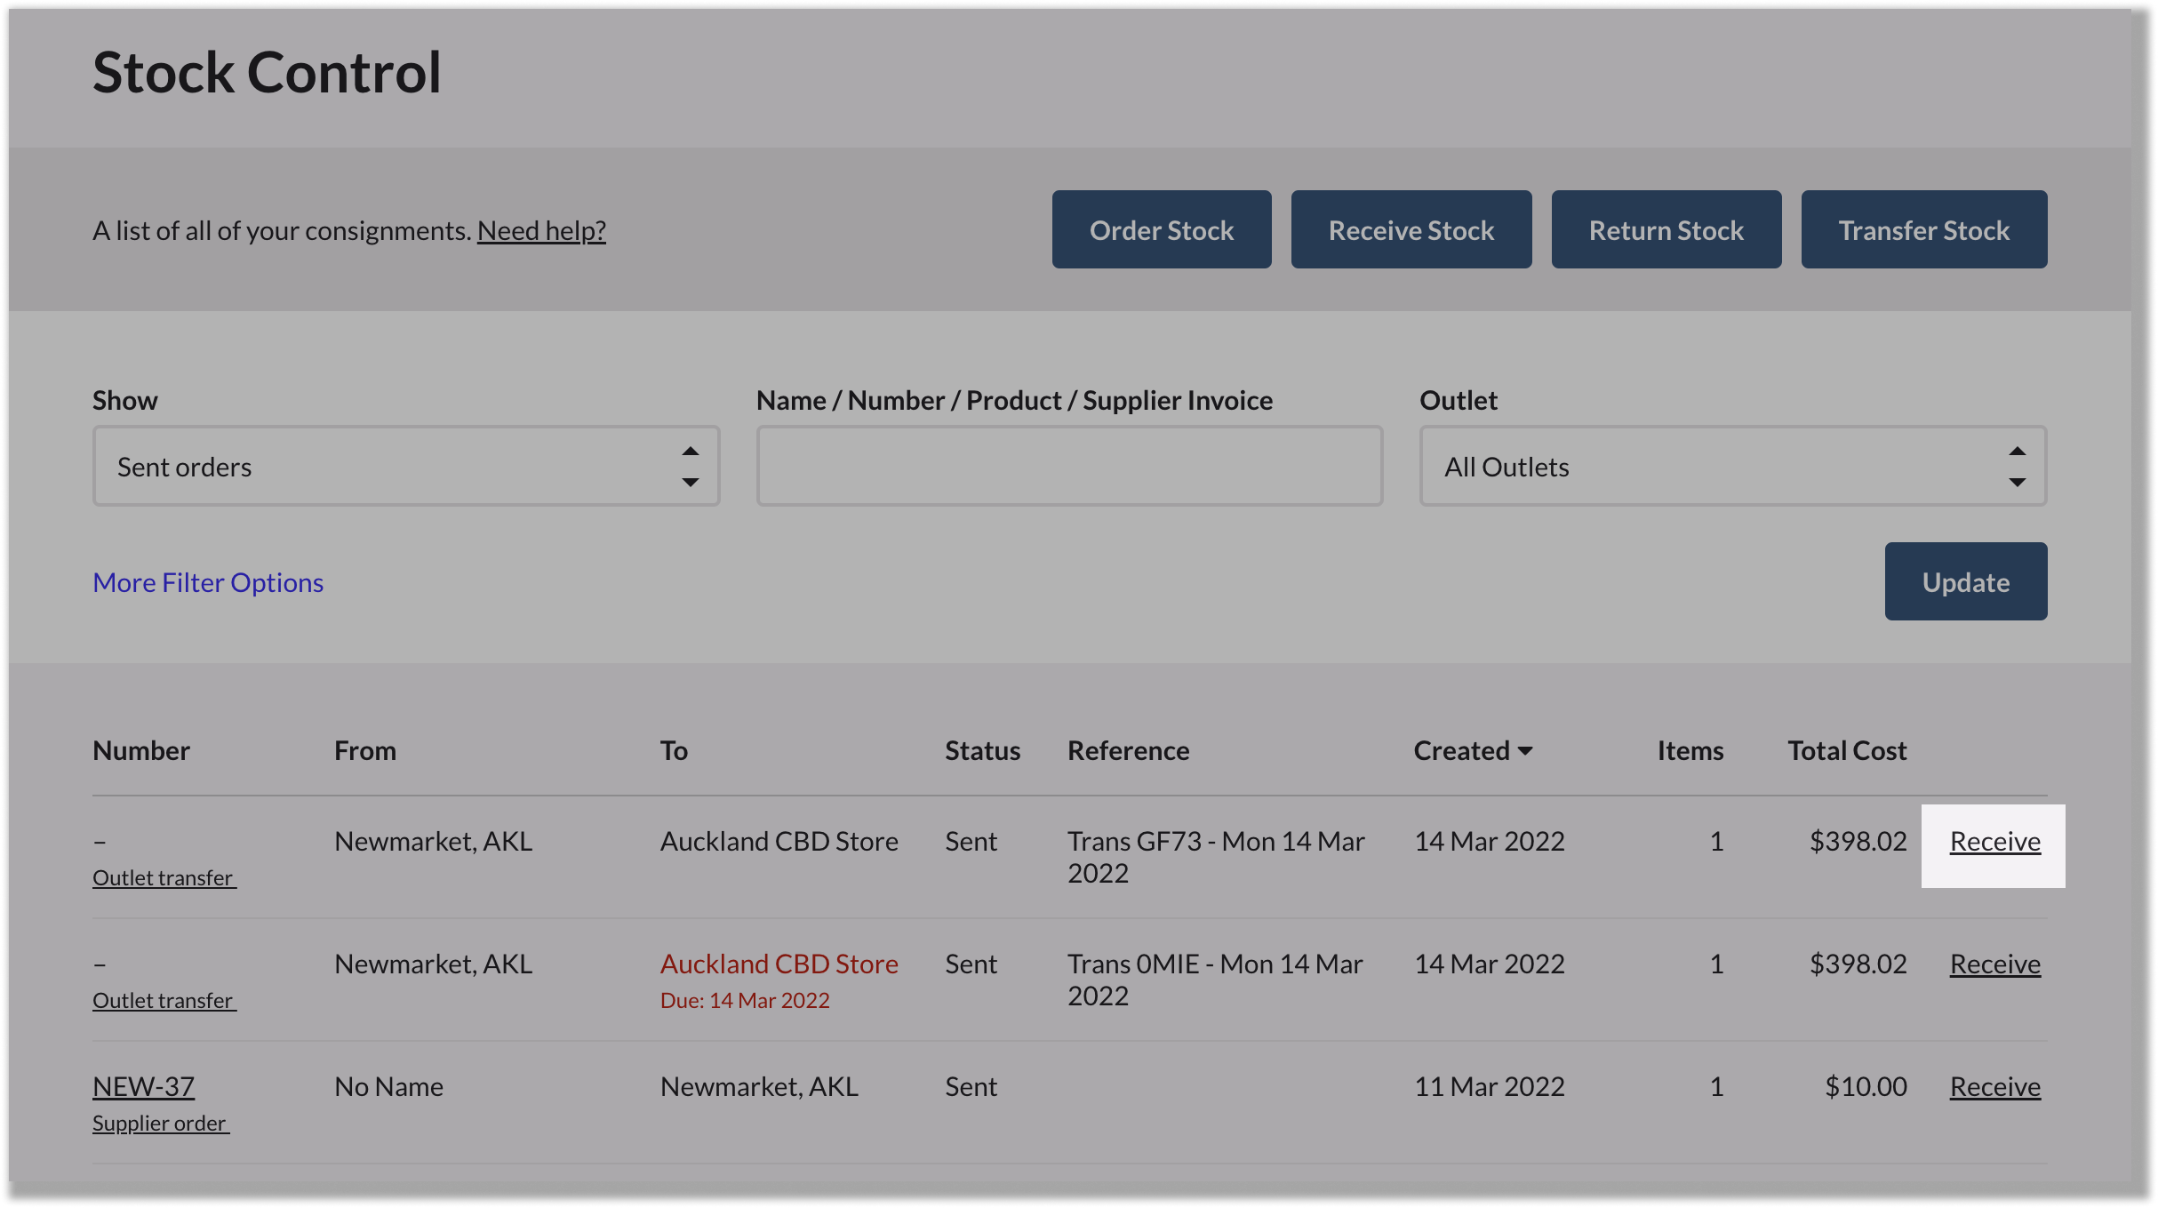Receive the overdue Trans 0MIE transfer

point(1994,964)
